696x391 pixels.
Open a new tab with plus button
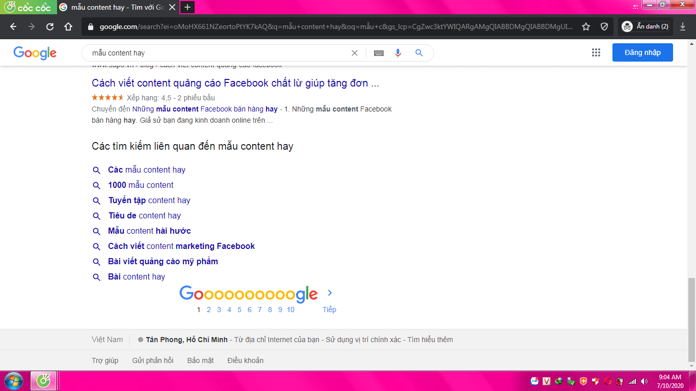[188, 7]
